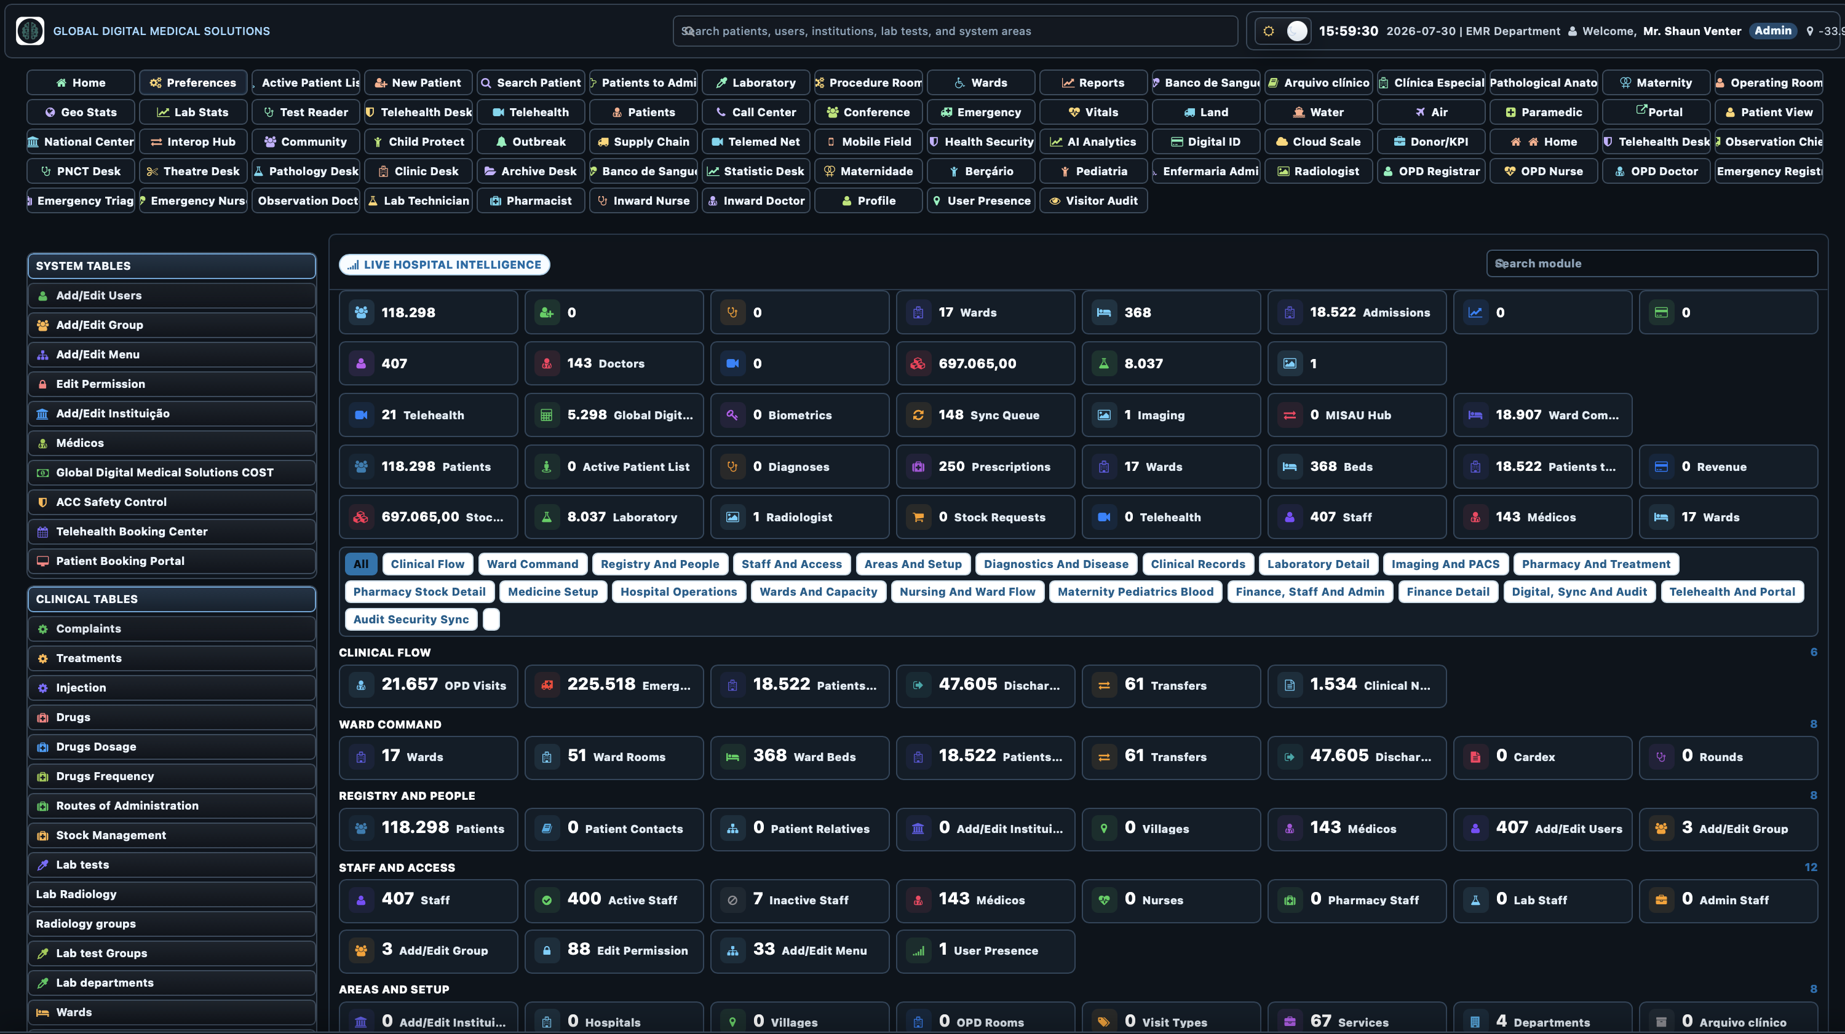Viewport: 1845px width, 1034px height.
Task: Click the 118.298 patients summary card icon
Action: 362,312
